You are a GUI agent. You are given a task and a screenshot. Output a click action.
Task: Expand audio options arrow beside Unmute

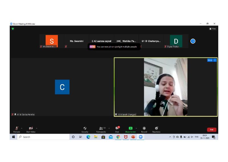tap(22, 128)
